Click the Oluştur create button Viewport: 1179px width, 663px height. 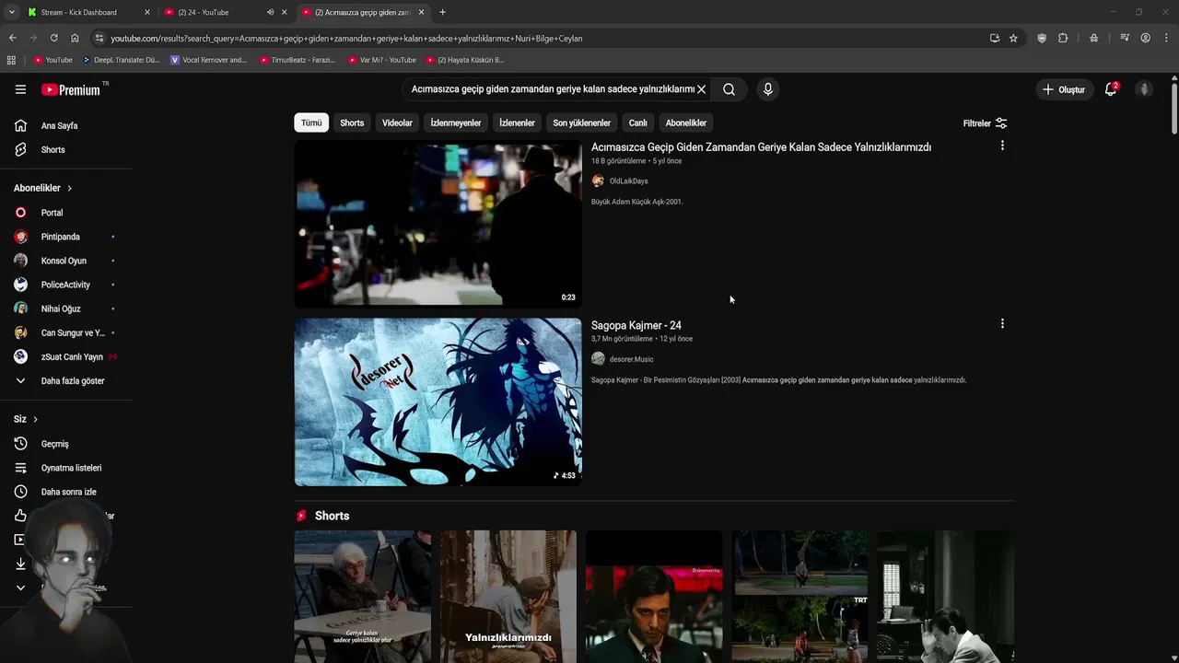pos(1064,89)
